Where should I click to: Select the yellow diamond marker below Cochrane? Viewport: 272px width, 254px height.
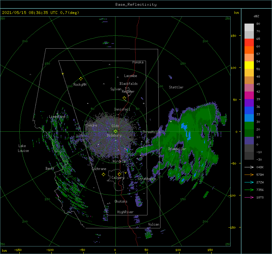(103, 175)
